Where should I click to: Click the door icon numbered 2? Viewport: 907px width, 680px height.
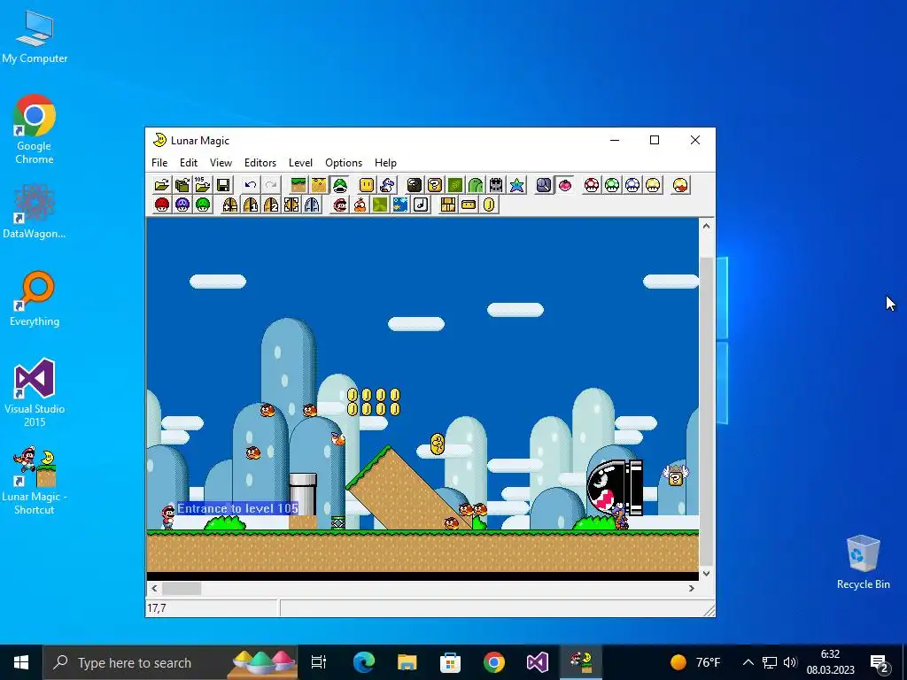coord(271,205)
